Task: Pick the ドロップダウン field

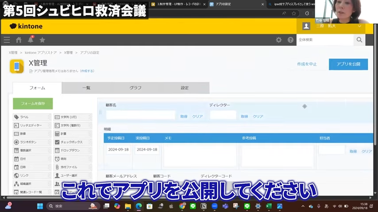Action: pos(73,151)
